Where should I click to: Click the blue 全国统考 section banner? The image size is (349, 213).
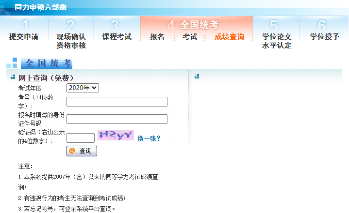(x=47, y=63)
